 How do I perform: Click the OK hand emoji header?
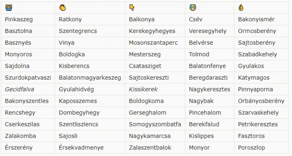[x=241, y=8]
